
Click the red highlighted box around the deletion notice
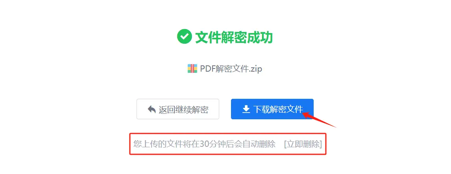[228, 144]
